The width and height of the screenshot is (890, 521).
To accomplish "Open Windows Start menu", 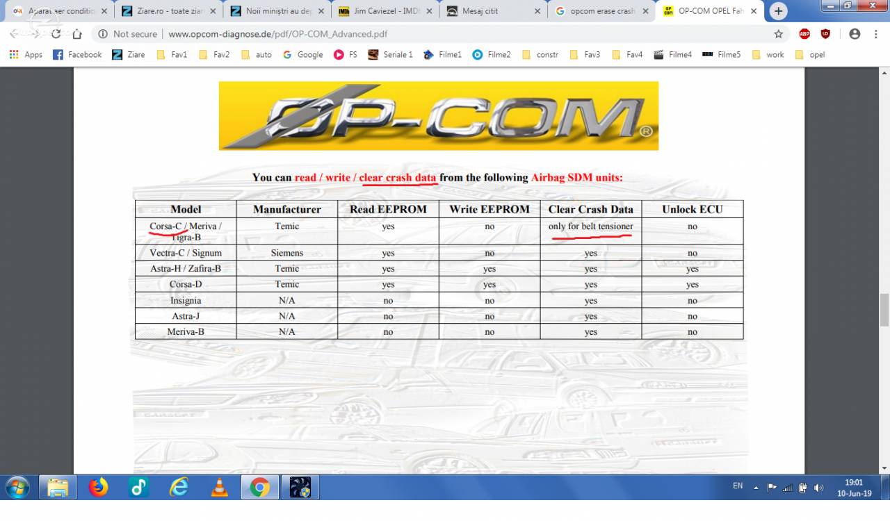I will pyautogui.click(x=17, y=488).
